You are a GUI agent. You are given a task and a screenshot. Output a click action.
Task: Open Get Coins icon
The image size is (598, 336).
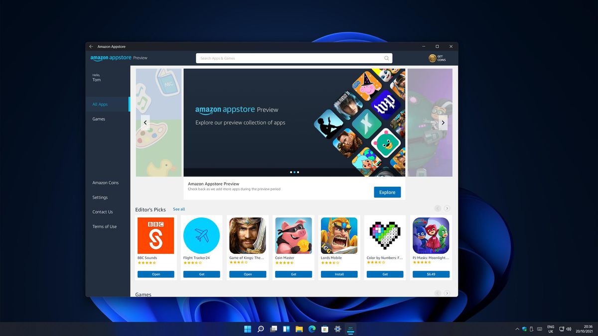click(x=433, y=58)
